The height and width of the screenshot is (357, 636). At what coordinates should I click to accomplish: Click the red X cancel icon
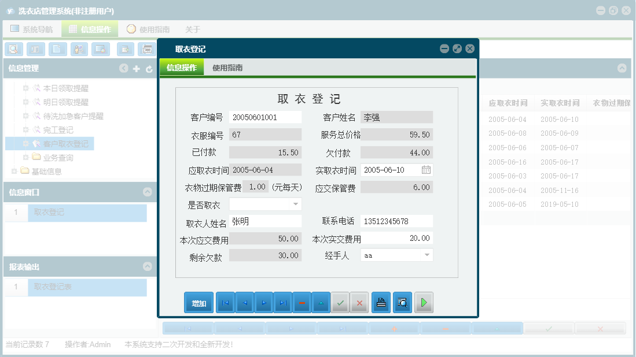[x=359, y=302]
